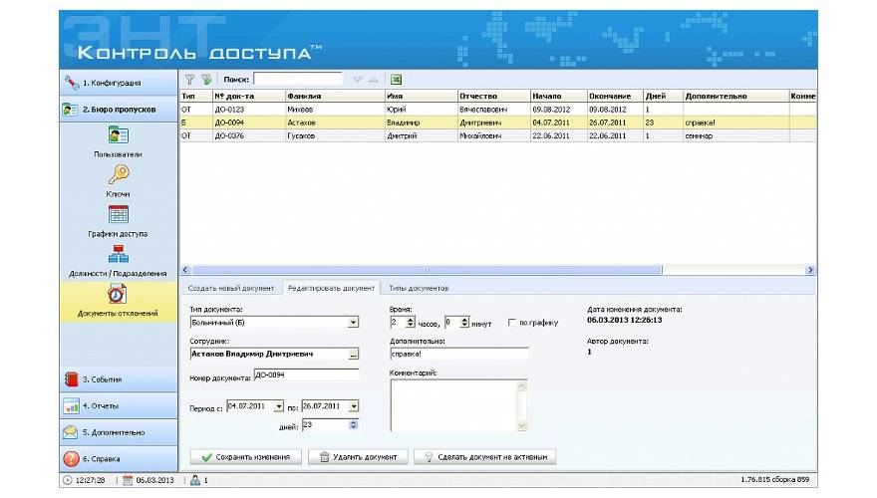Open the 3. События sidebar section
This screenshot has width=877, height=498.
point(118,379)
